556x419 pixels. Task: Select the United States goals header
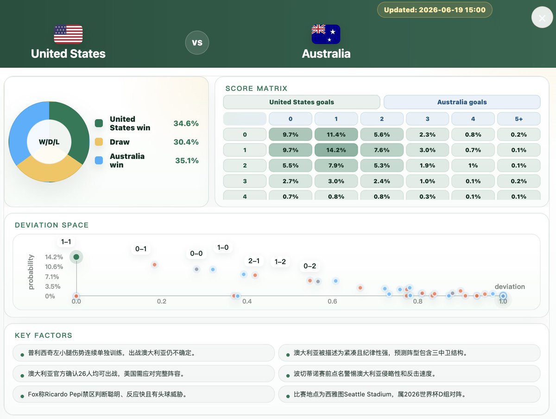(302, 102)
